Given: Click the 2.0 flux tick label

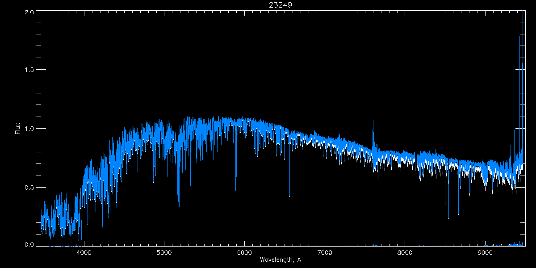Looking at the screenshot, I should point(29,13).
